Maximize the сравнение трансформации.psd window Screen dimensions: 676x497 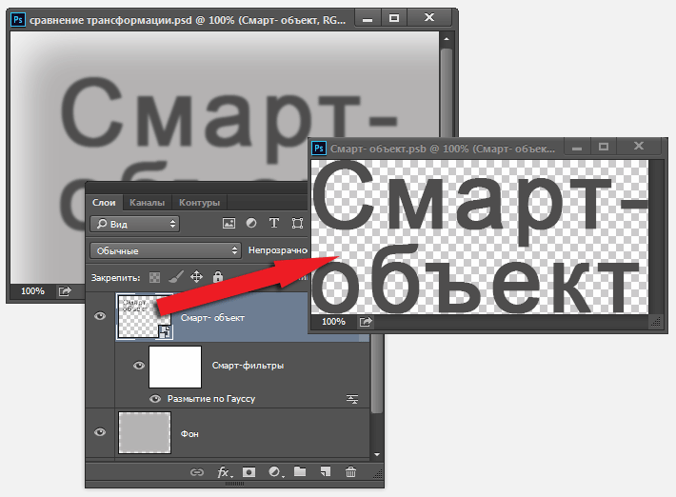[x=394, y=18]
